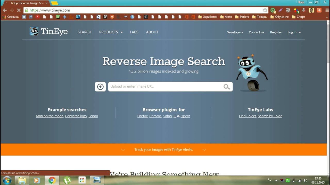This screenshot has height=185, width=330.
Task: Show hidden tray icons arrow
Action: tap(276, 180)
